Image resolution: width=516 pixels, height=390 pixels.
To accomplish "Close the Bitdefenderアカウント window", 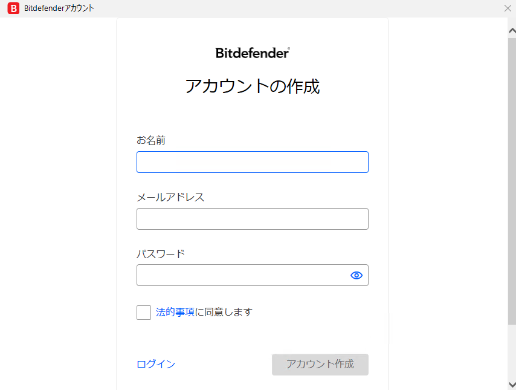I will coord(508,8).
